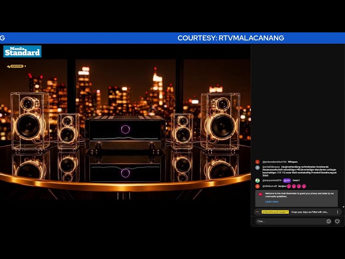This screenshot has width=345, height=259.
Task: Click the grey avatar beside the Hauptverhandlung message
Action: tap(258, 168)
